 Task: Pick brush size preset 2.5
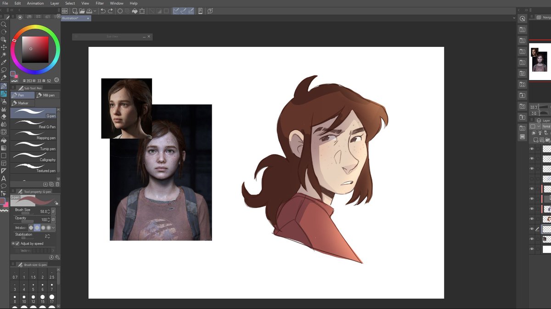[51, 275]
